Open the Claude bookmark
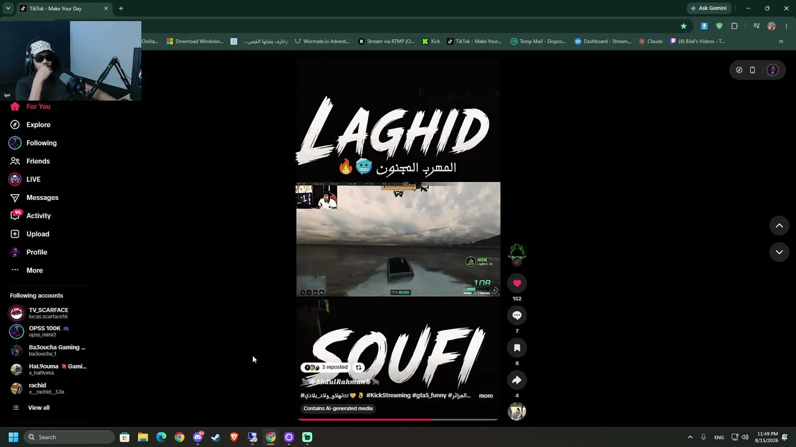796x447 pixels. 650,42
